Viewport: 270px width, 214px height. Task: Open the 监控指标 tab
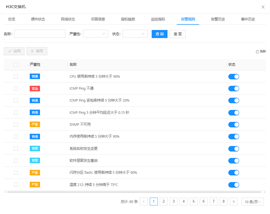[158, 19]
